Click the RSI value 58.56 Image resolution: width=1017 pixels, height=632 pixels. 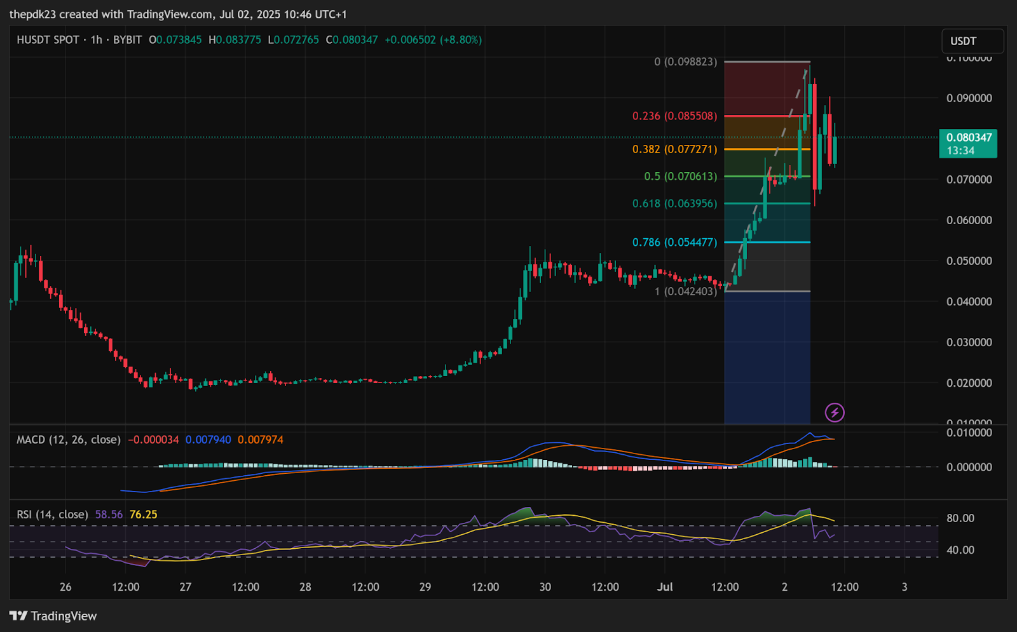pos(109,514)
